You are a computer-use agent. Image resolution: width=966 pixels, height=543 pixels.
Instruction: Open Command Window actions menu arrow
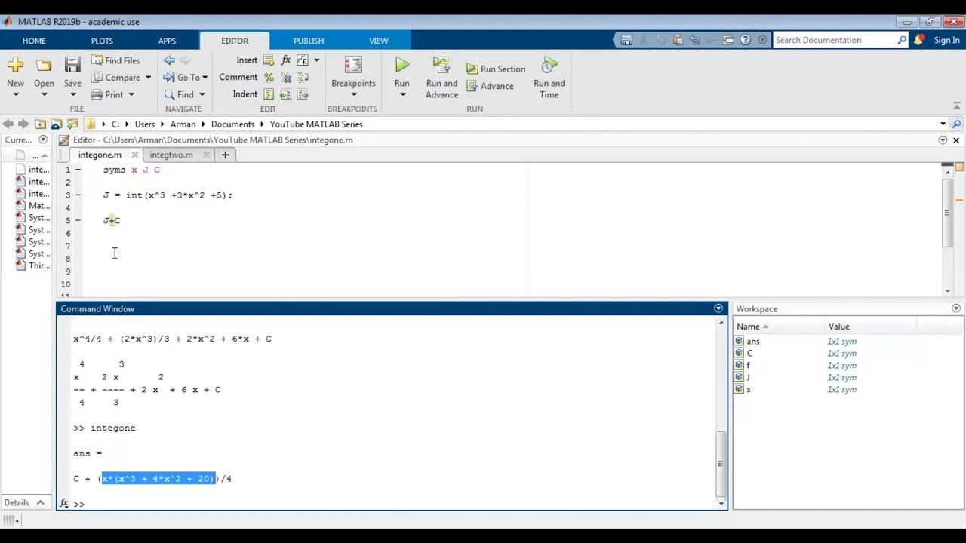tap(718, 308)
